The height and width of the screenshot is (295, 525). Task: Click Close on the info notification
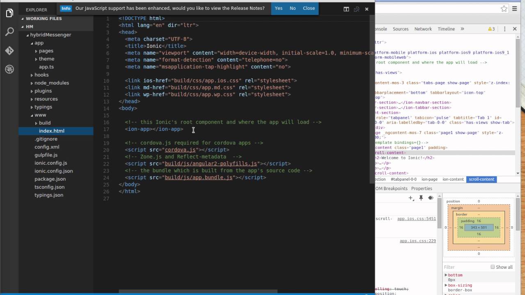tap(309, 8)
